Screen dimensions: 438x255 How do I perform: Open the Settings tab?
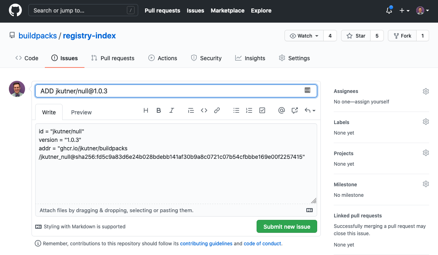click(x=295, y=58)
